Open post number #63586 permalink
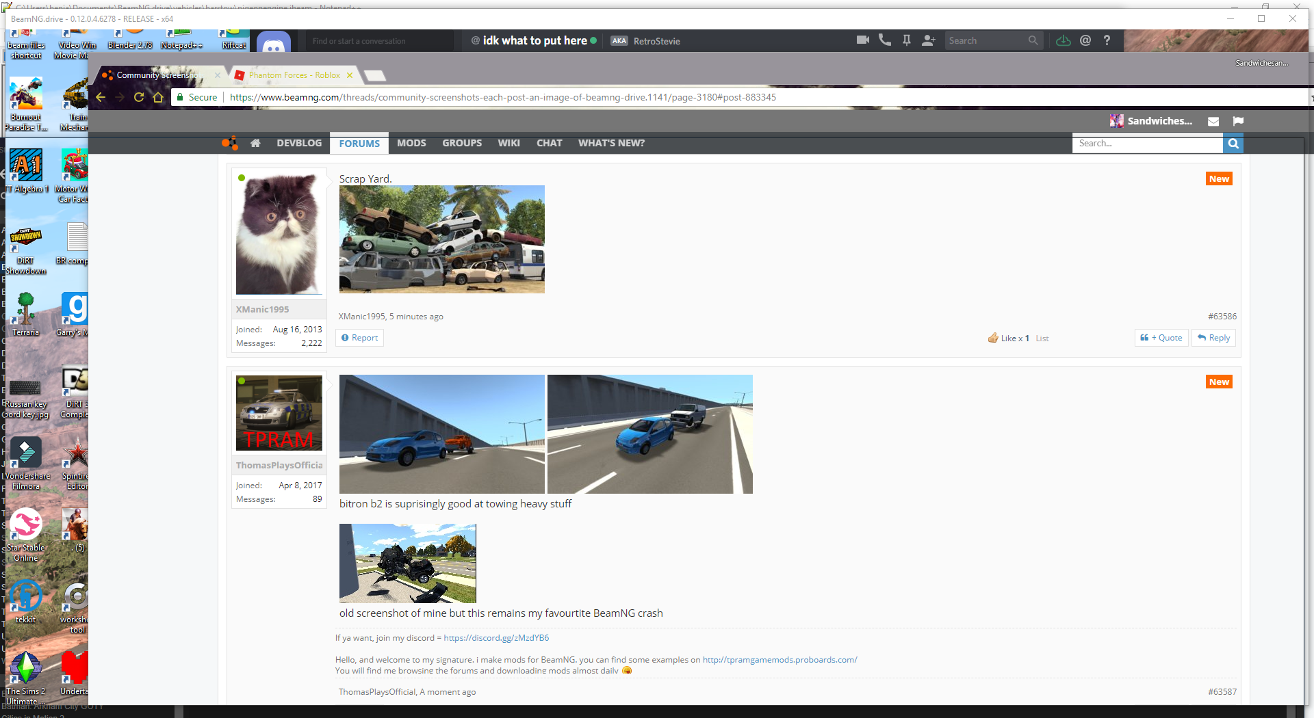This screenshot has height=718, width=1314. coord(1222,317)
